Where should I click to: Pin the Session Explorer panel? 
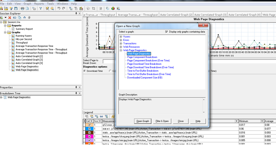[x=76, y=13]
